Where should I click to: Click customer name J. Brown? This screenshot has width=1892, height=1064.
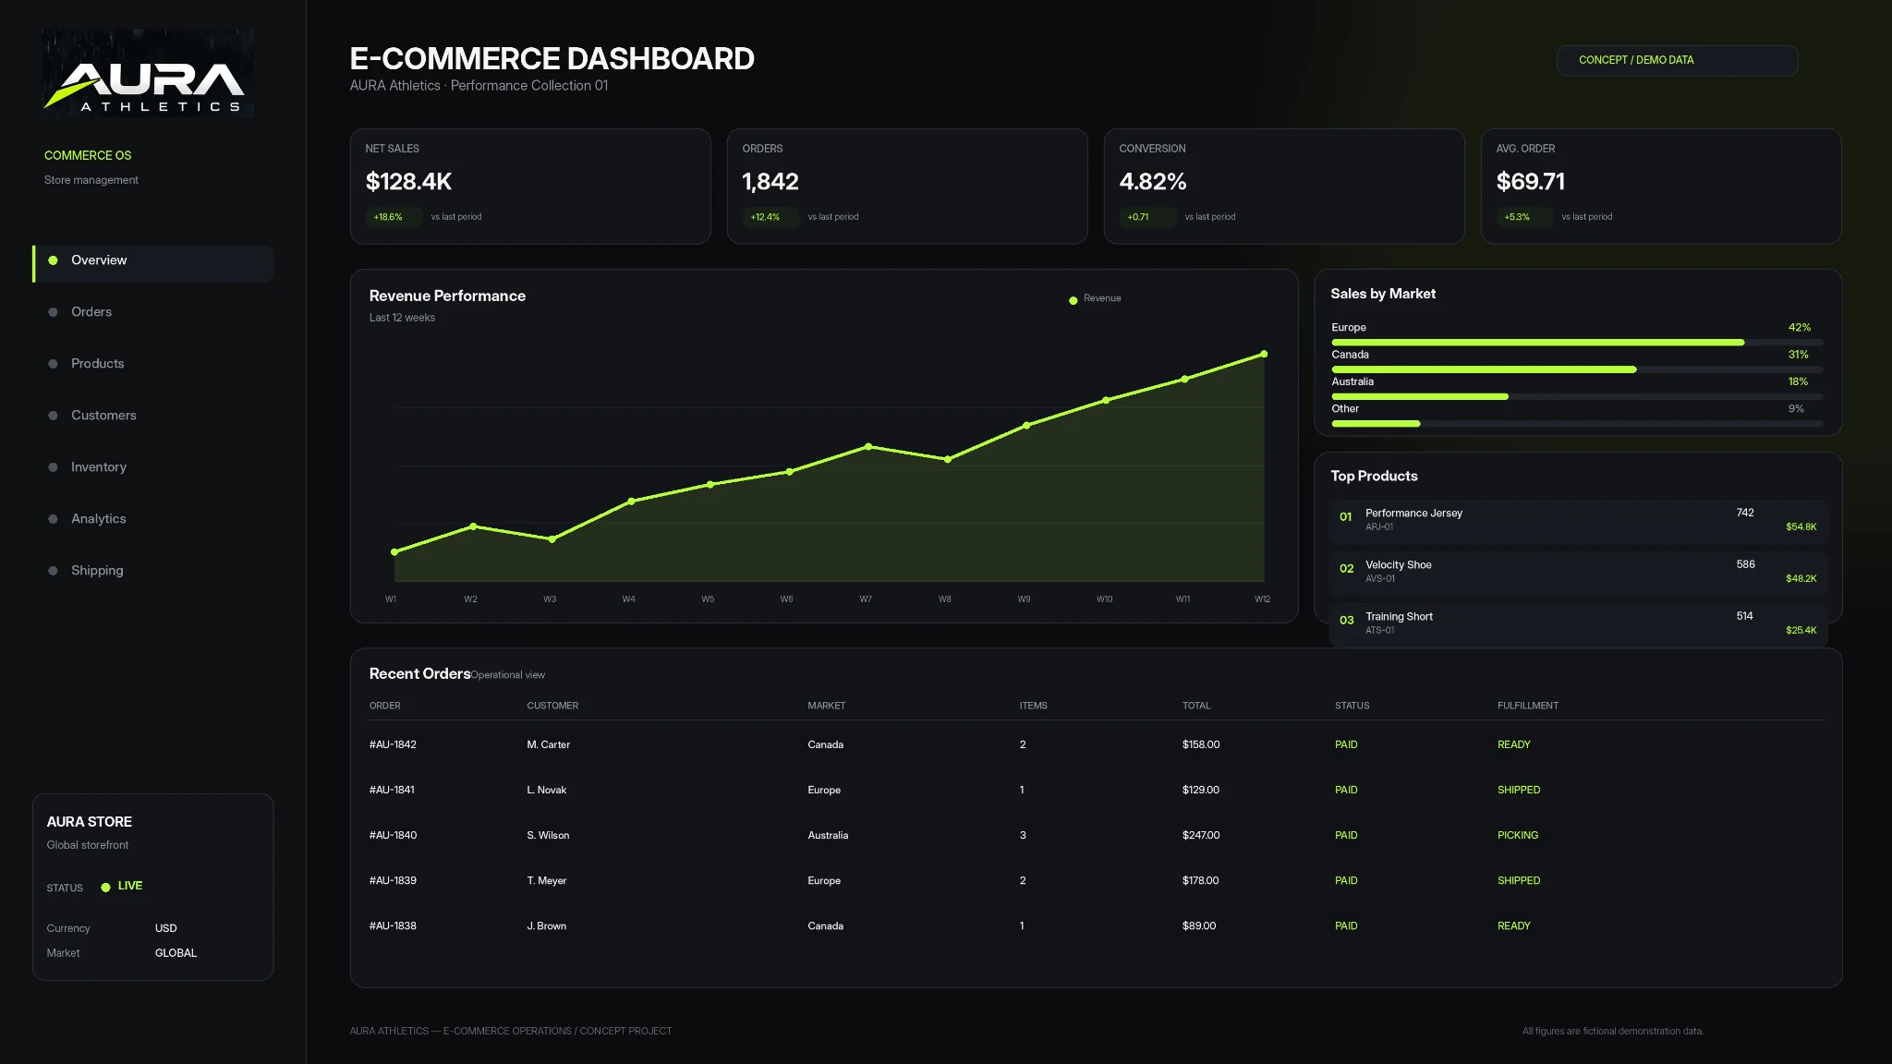546,925
